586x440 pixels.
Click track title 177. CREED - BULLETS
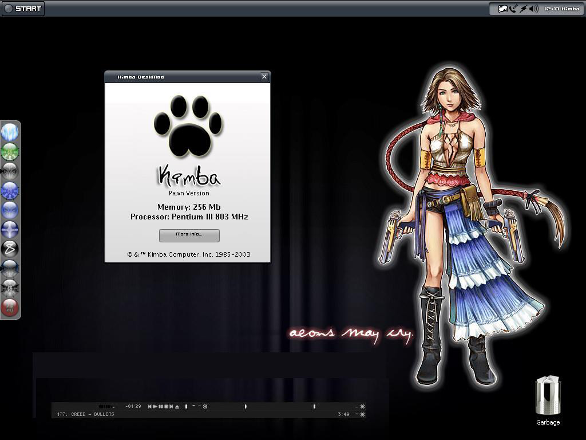click(x=86, y=414)
